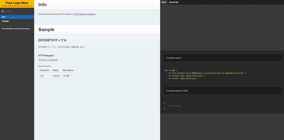Click the Get Postman Collection link
This screenshot has width=284, height=140.
[x=85, y=14]
